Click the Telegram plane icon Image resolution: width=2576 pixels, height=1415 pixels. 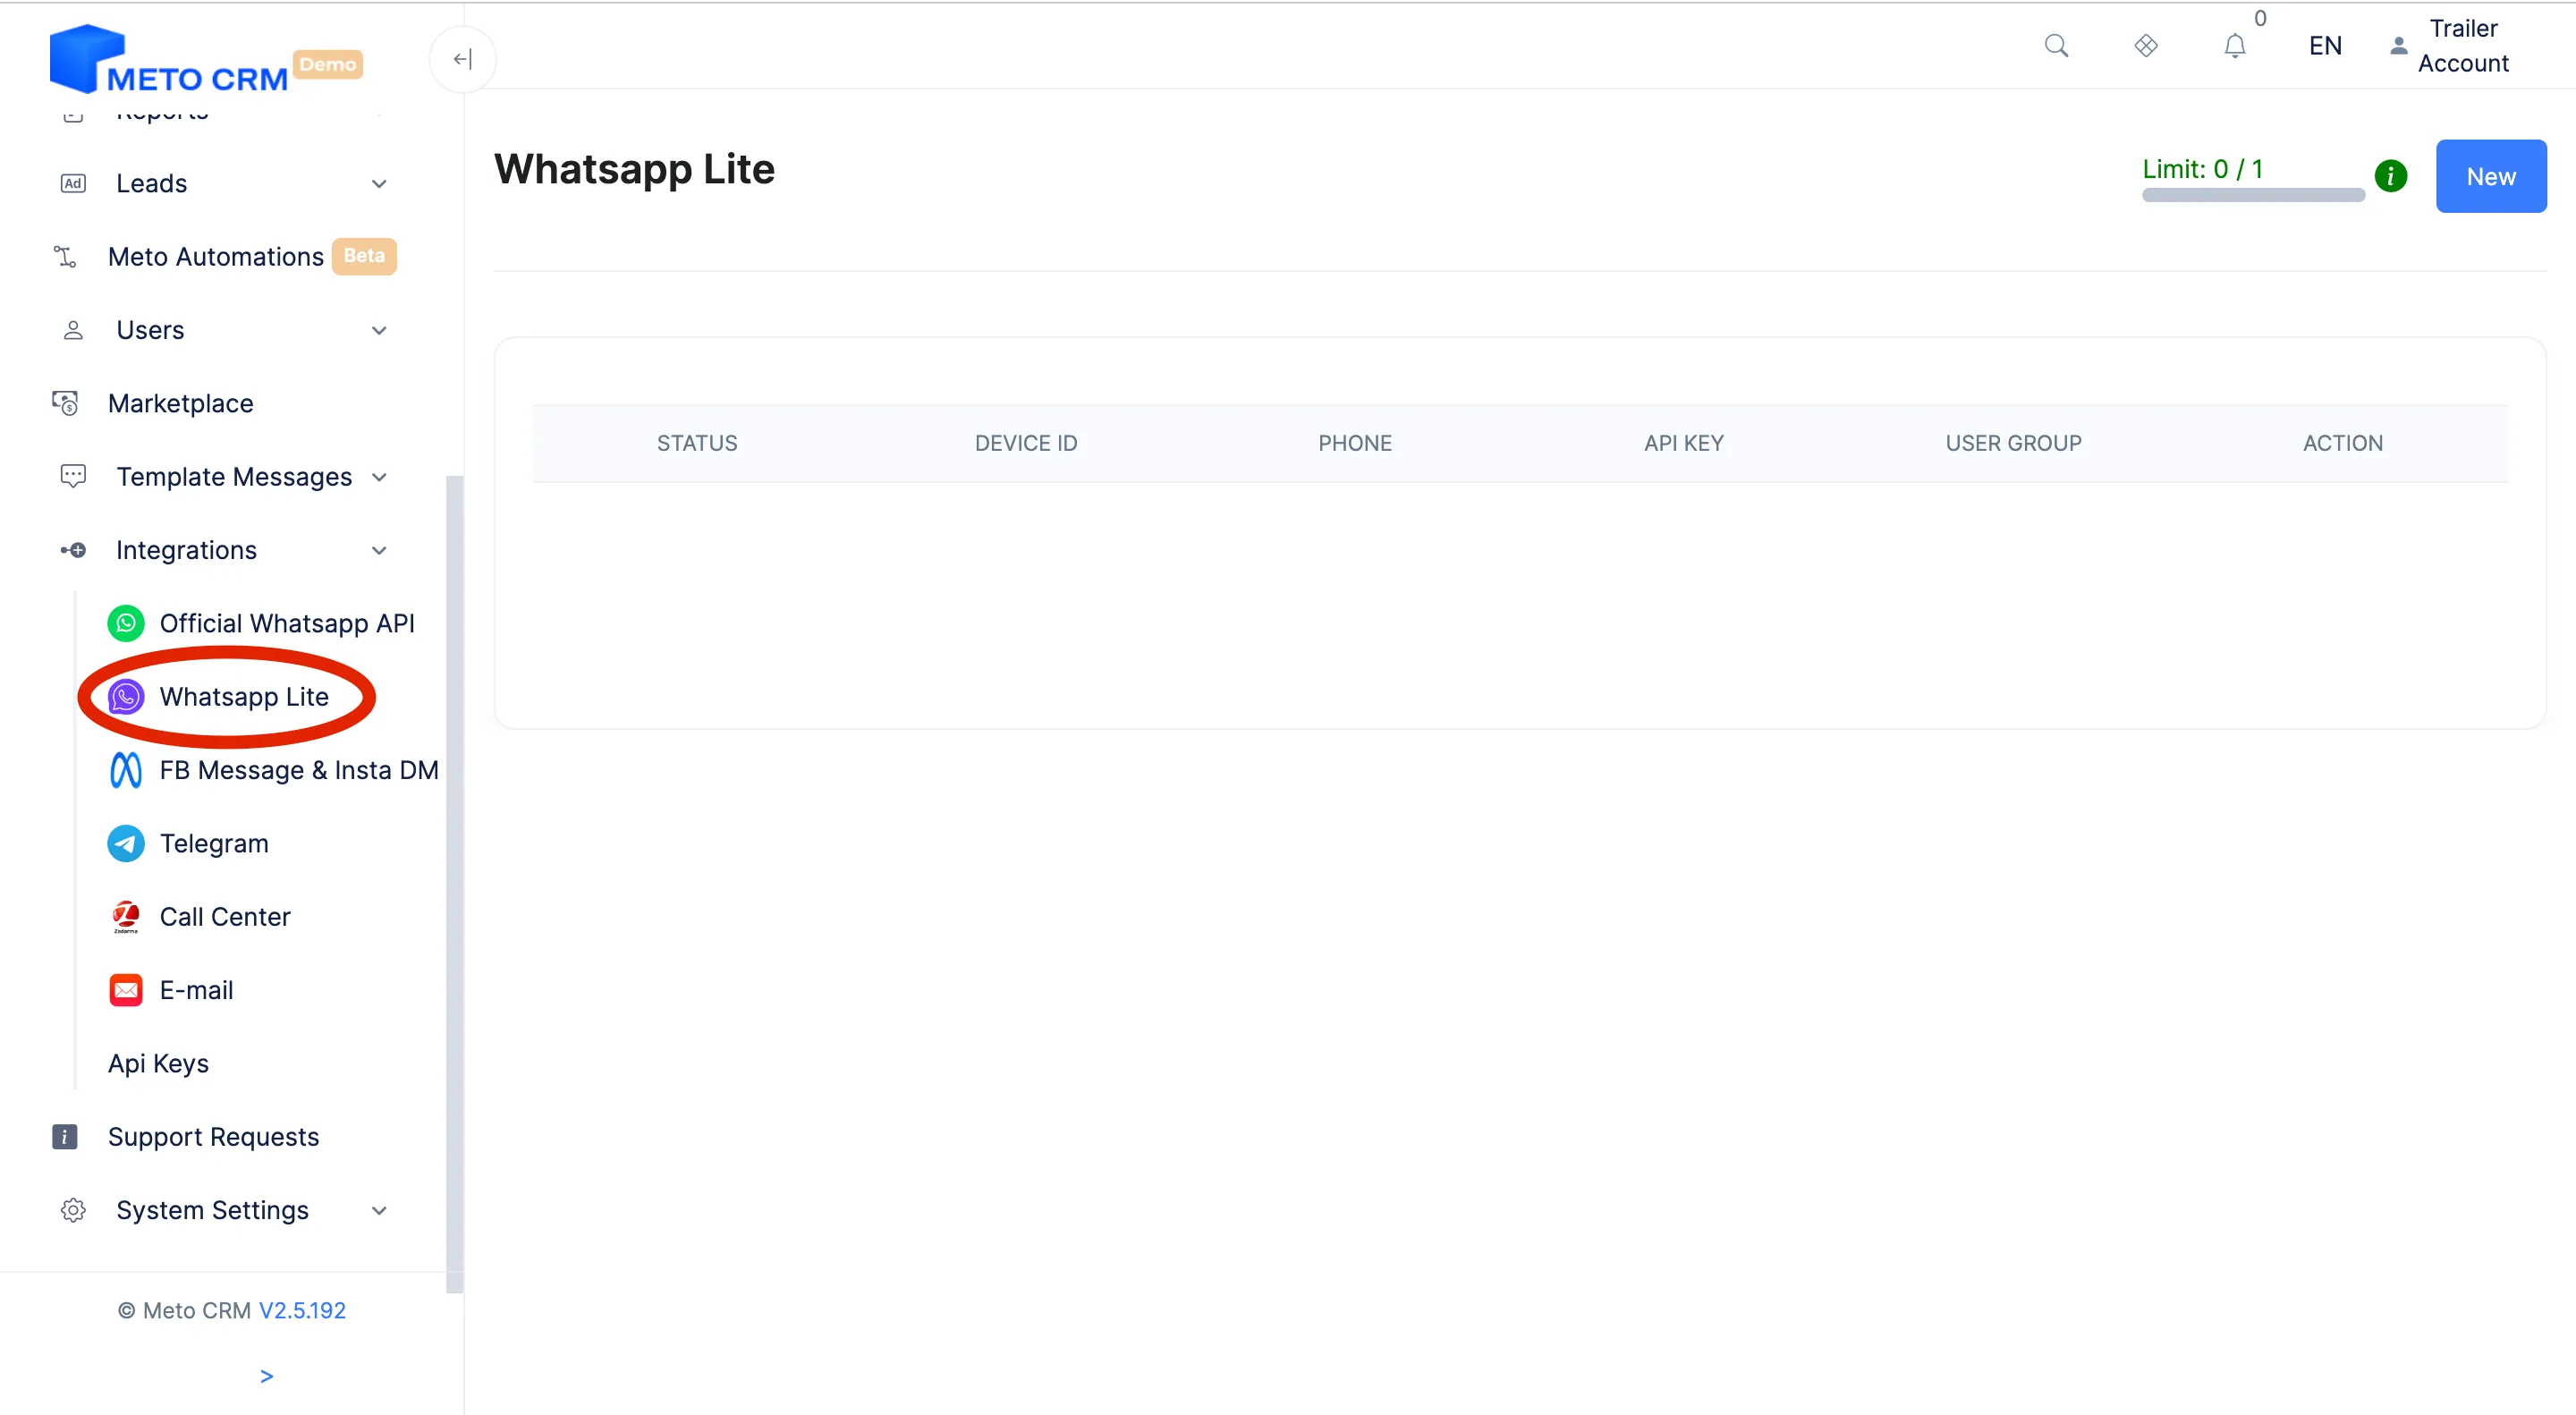pos(126,843)
